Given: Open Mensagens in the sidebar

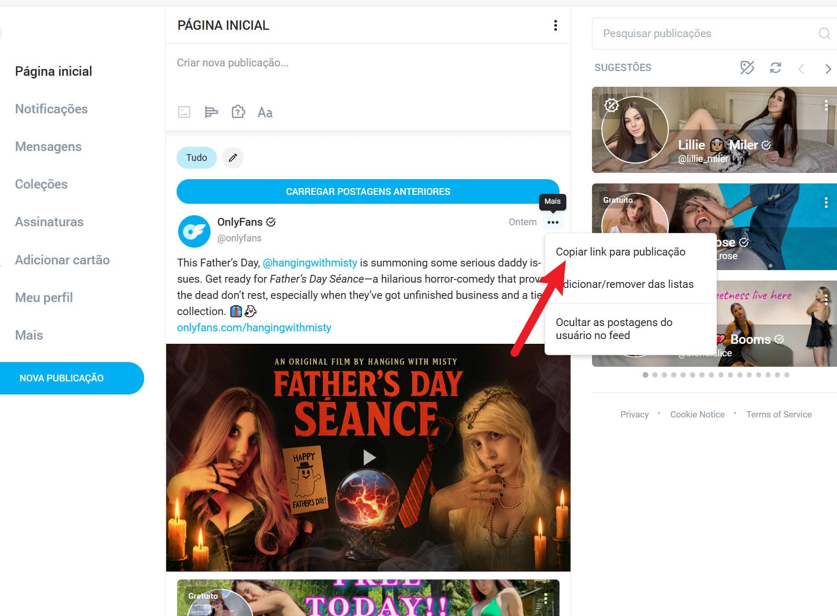Looking at the screenshot, I should pyautogui.click(x=48, y=146).
